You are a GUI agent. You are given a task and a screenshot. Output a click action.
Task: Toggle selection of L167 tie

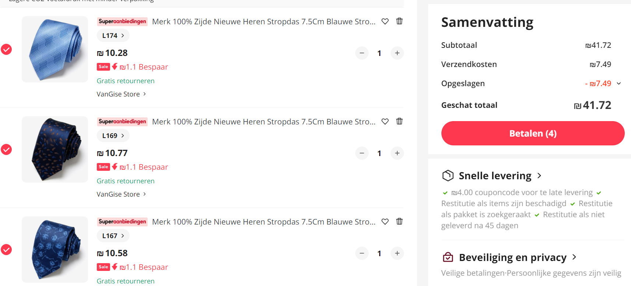tap(6, 250)
